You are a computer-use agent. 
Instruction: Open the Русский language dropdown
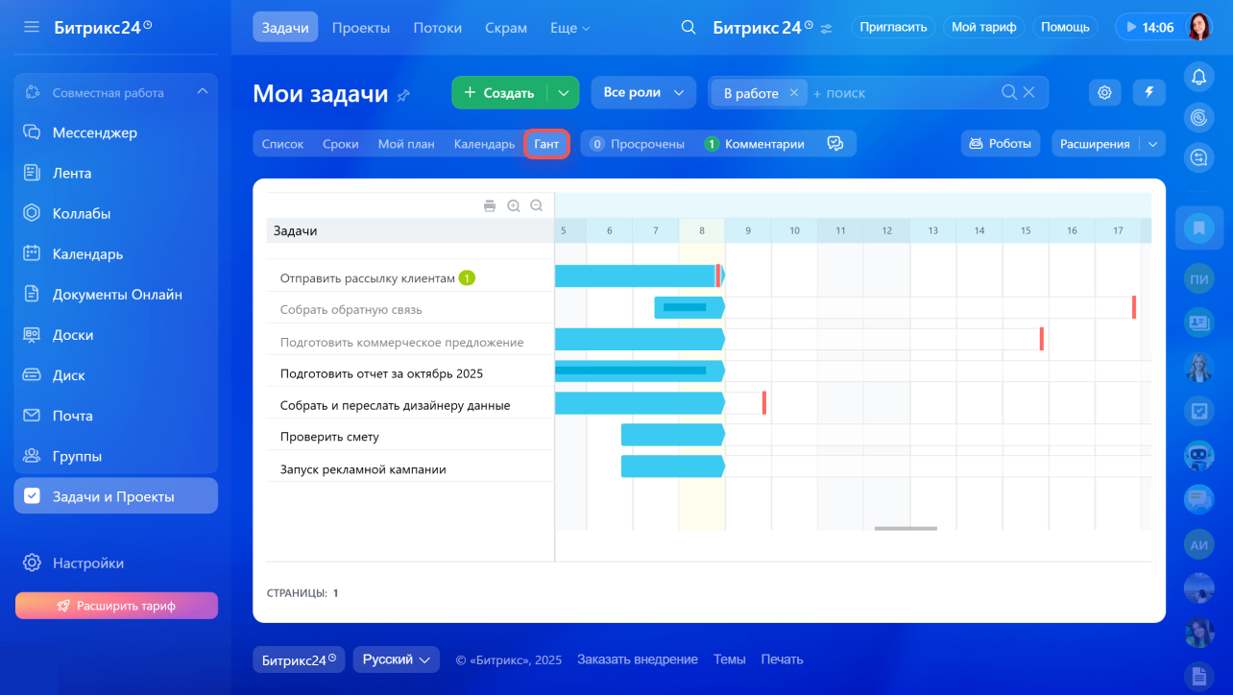[x=396, y=659]
